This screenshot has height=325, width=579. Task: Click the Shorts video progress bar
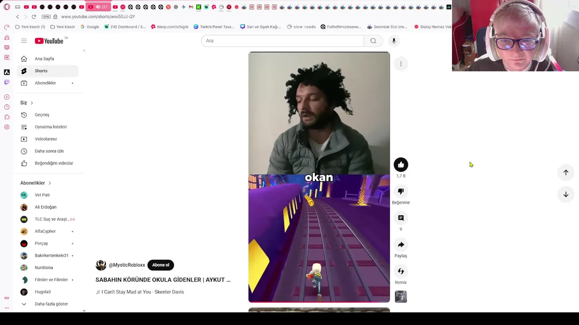(319, 302)
